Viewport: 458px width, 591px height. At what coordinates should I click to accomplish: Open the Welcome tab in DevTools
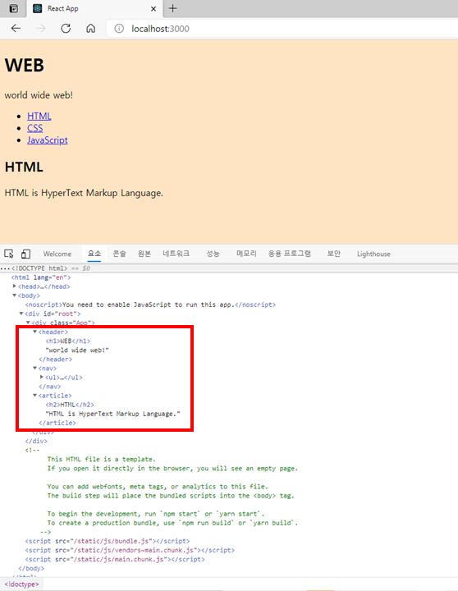57,254
